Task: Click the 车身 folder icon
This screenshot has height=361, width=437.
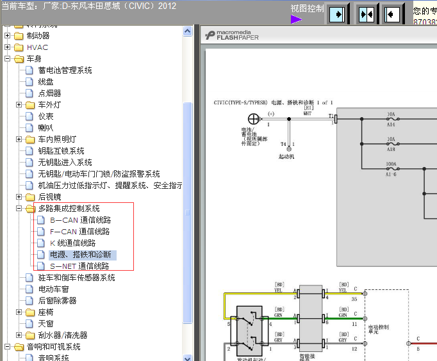Action: pos(19,59)
